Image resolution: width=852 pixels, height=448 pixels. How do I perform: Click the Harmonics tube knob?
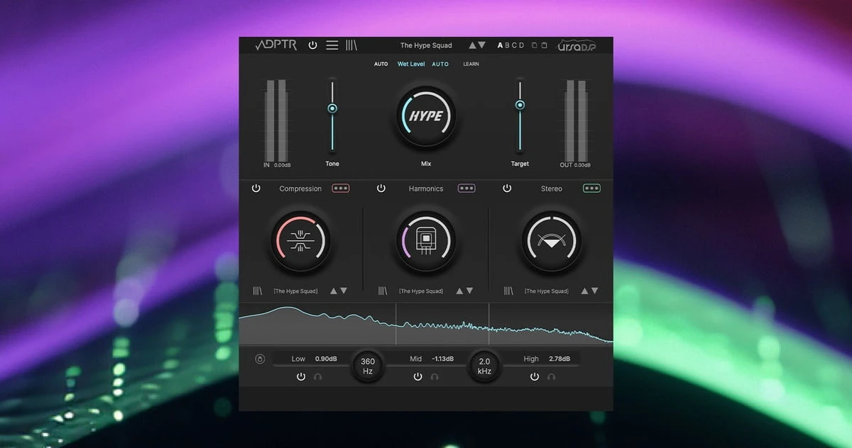(x=426, y=242)
